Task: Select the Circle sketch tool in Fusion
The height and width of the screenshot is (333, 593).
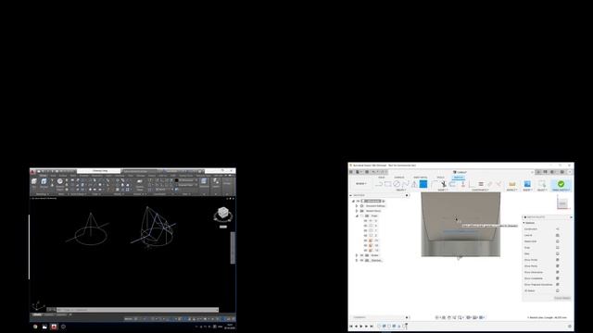Action: pos(397,184)
